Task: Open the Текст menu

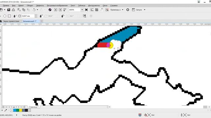Action: [x=73, y=6]
